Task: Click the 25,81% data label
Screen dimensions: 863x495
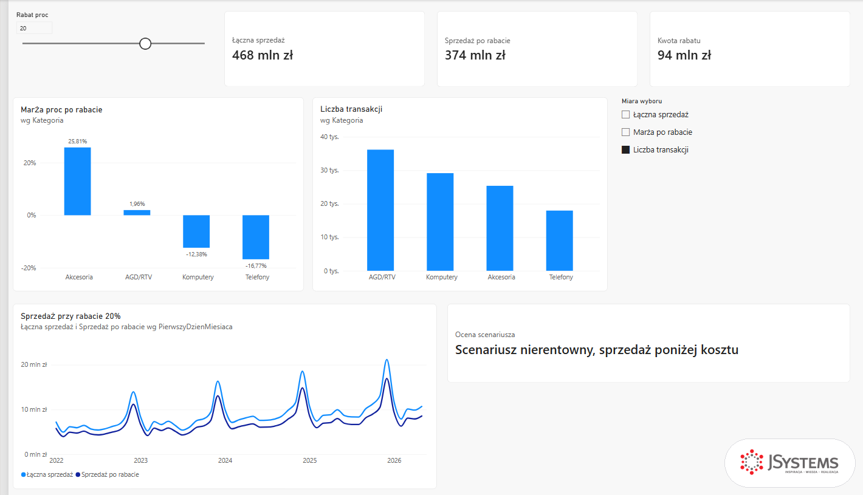Action: click(x=77, y=142)
